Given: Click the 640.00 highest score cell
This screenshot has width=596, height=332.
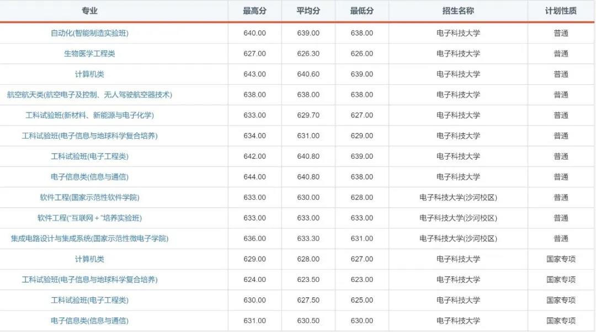Looking at the screenshot, I should tap(254, 33).
